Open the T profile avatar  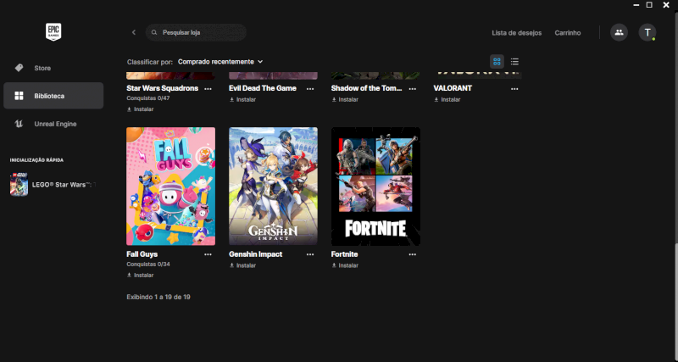tap(647, 32)
